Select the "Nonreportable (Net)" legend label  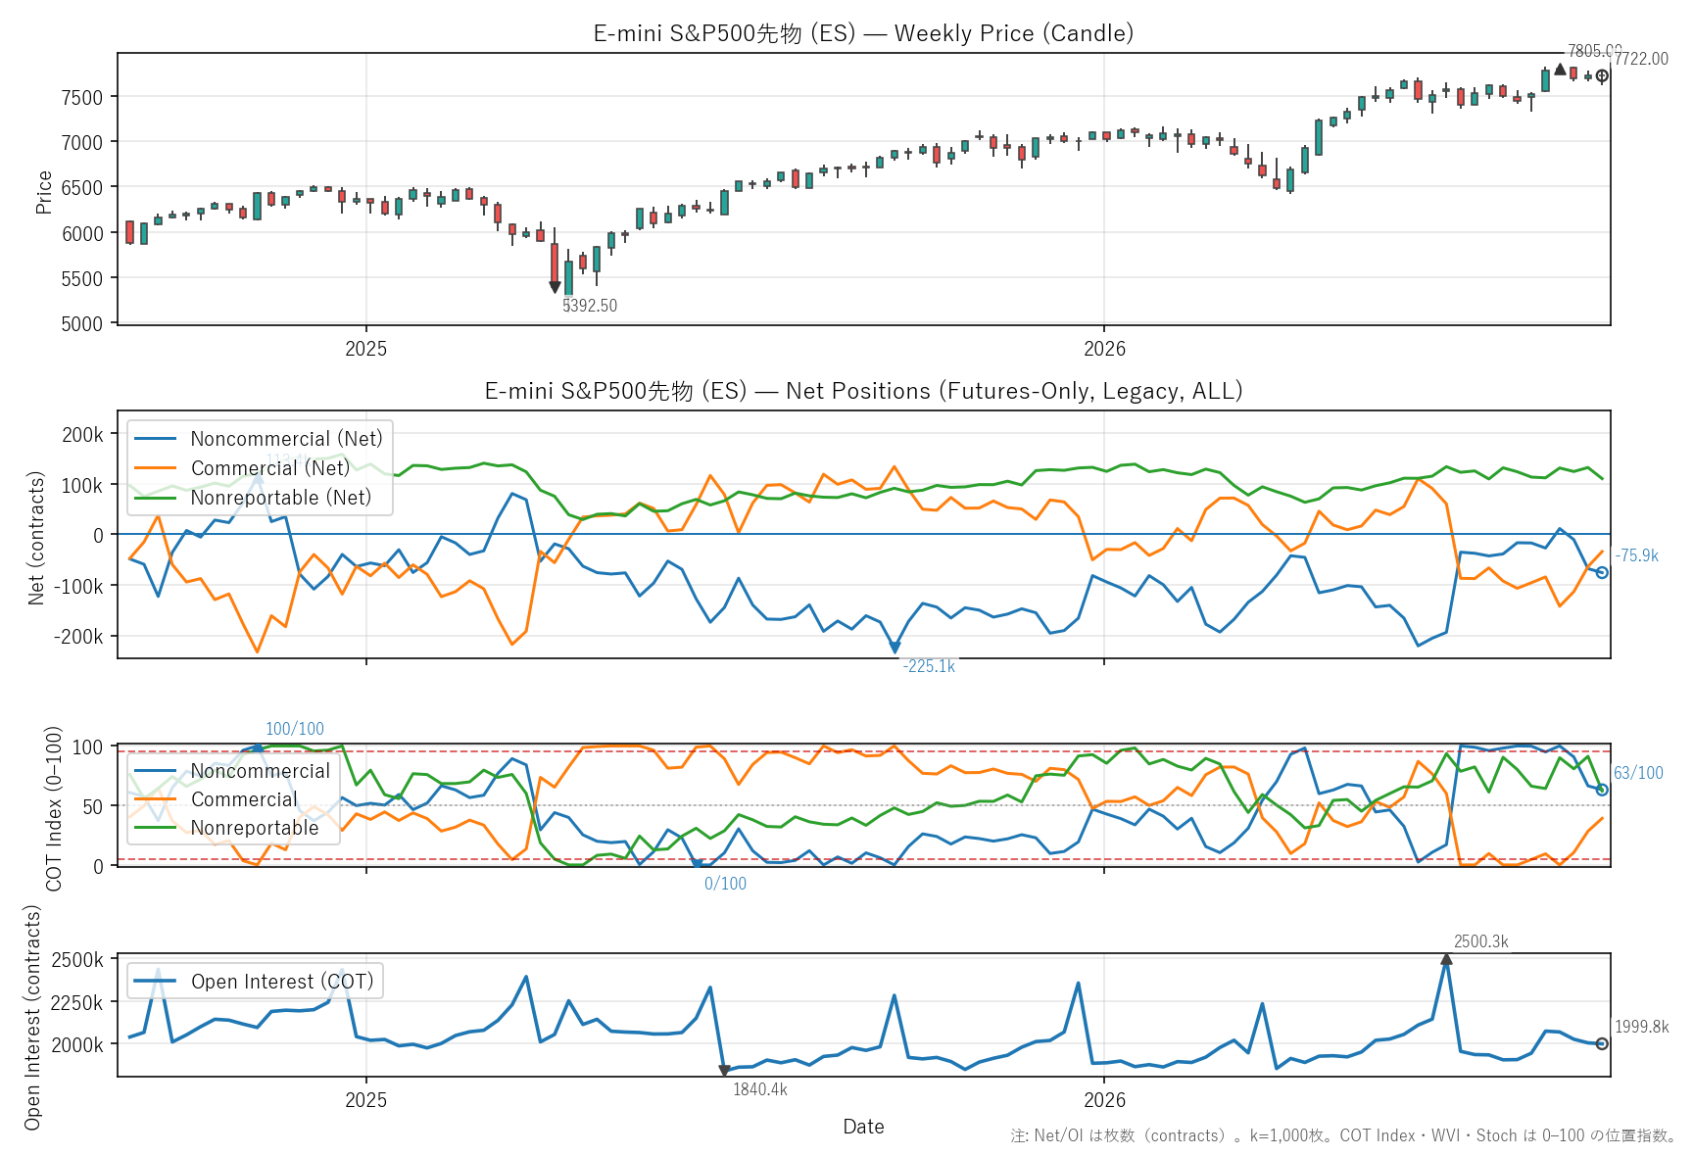pos(281,498)
